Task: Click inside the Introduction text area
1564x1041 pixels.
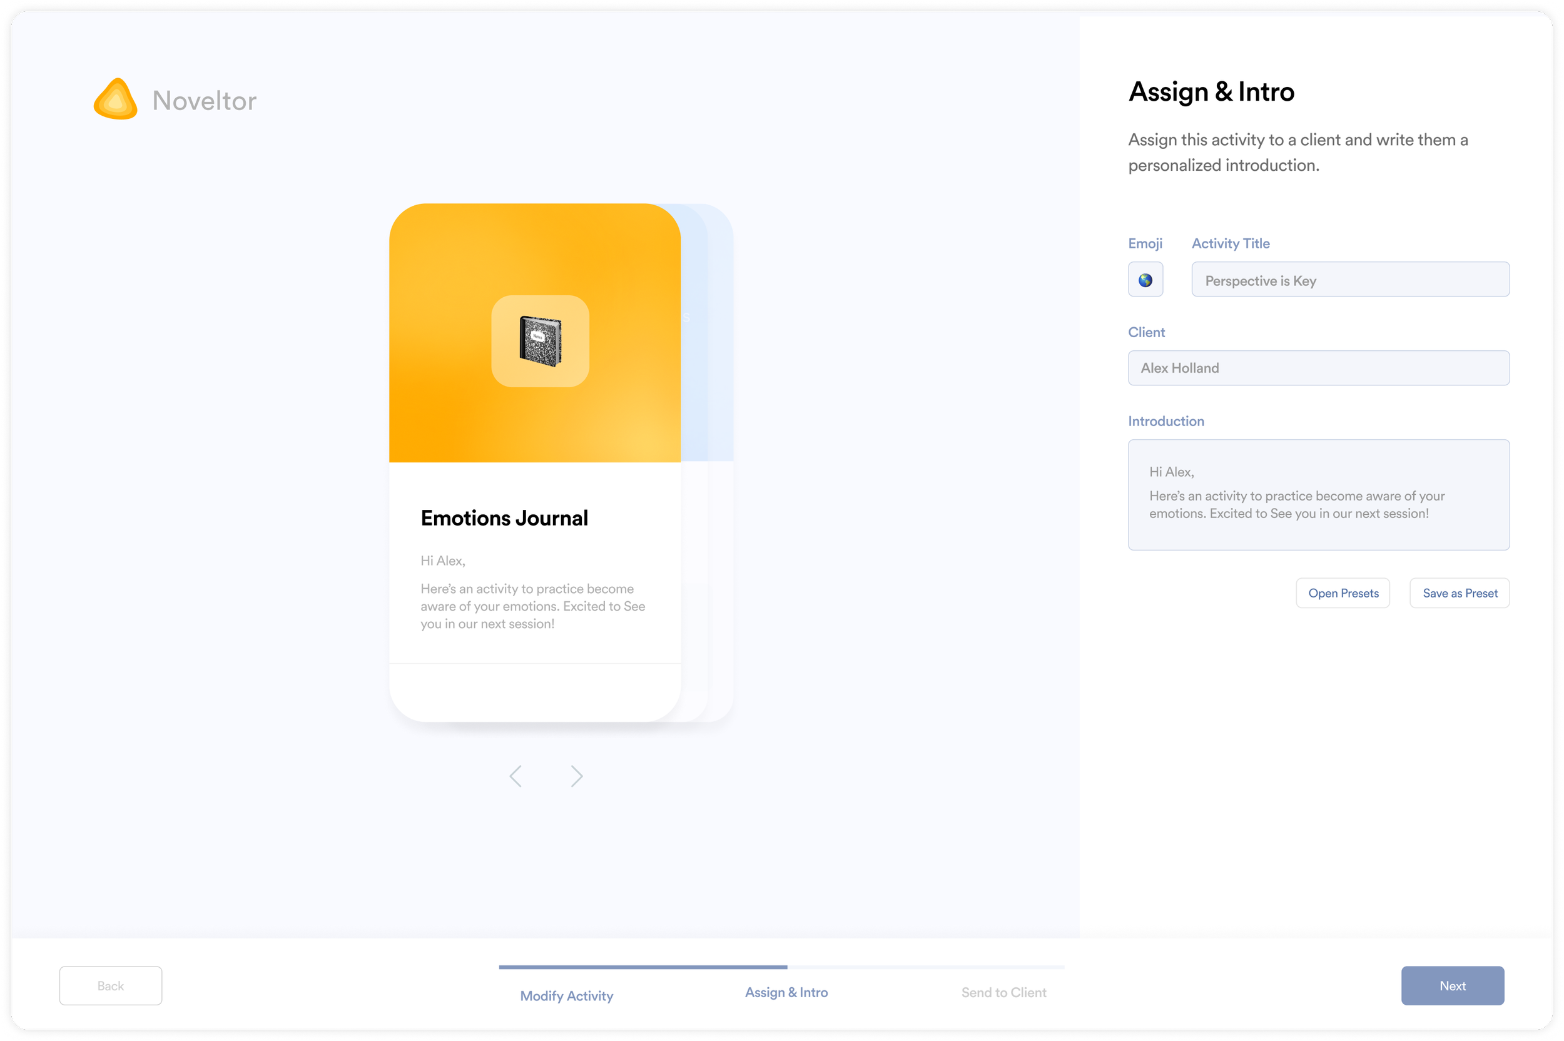Action: click(1318, 495)
